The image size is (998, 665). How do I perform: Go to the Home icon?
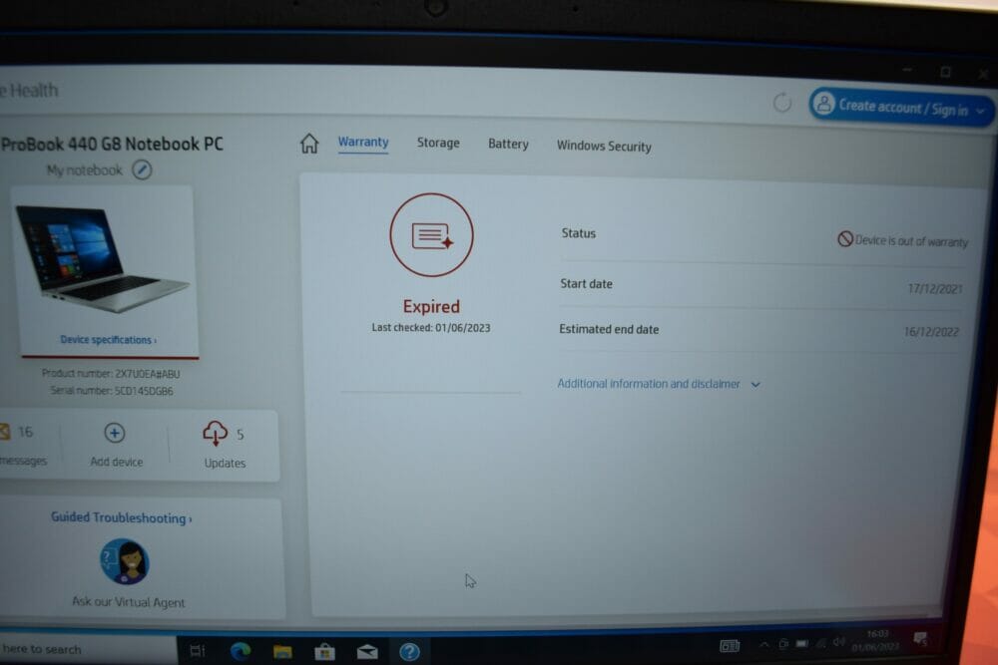click(308, 143)
